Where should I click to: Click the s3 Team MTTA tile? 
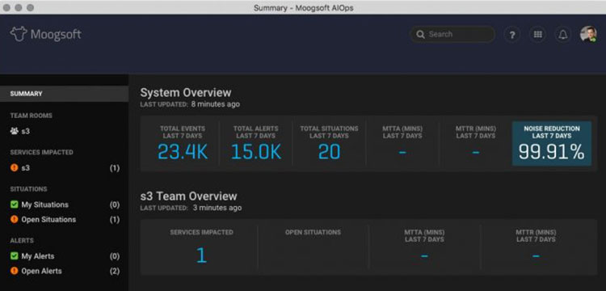pos(424,247)
